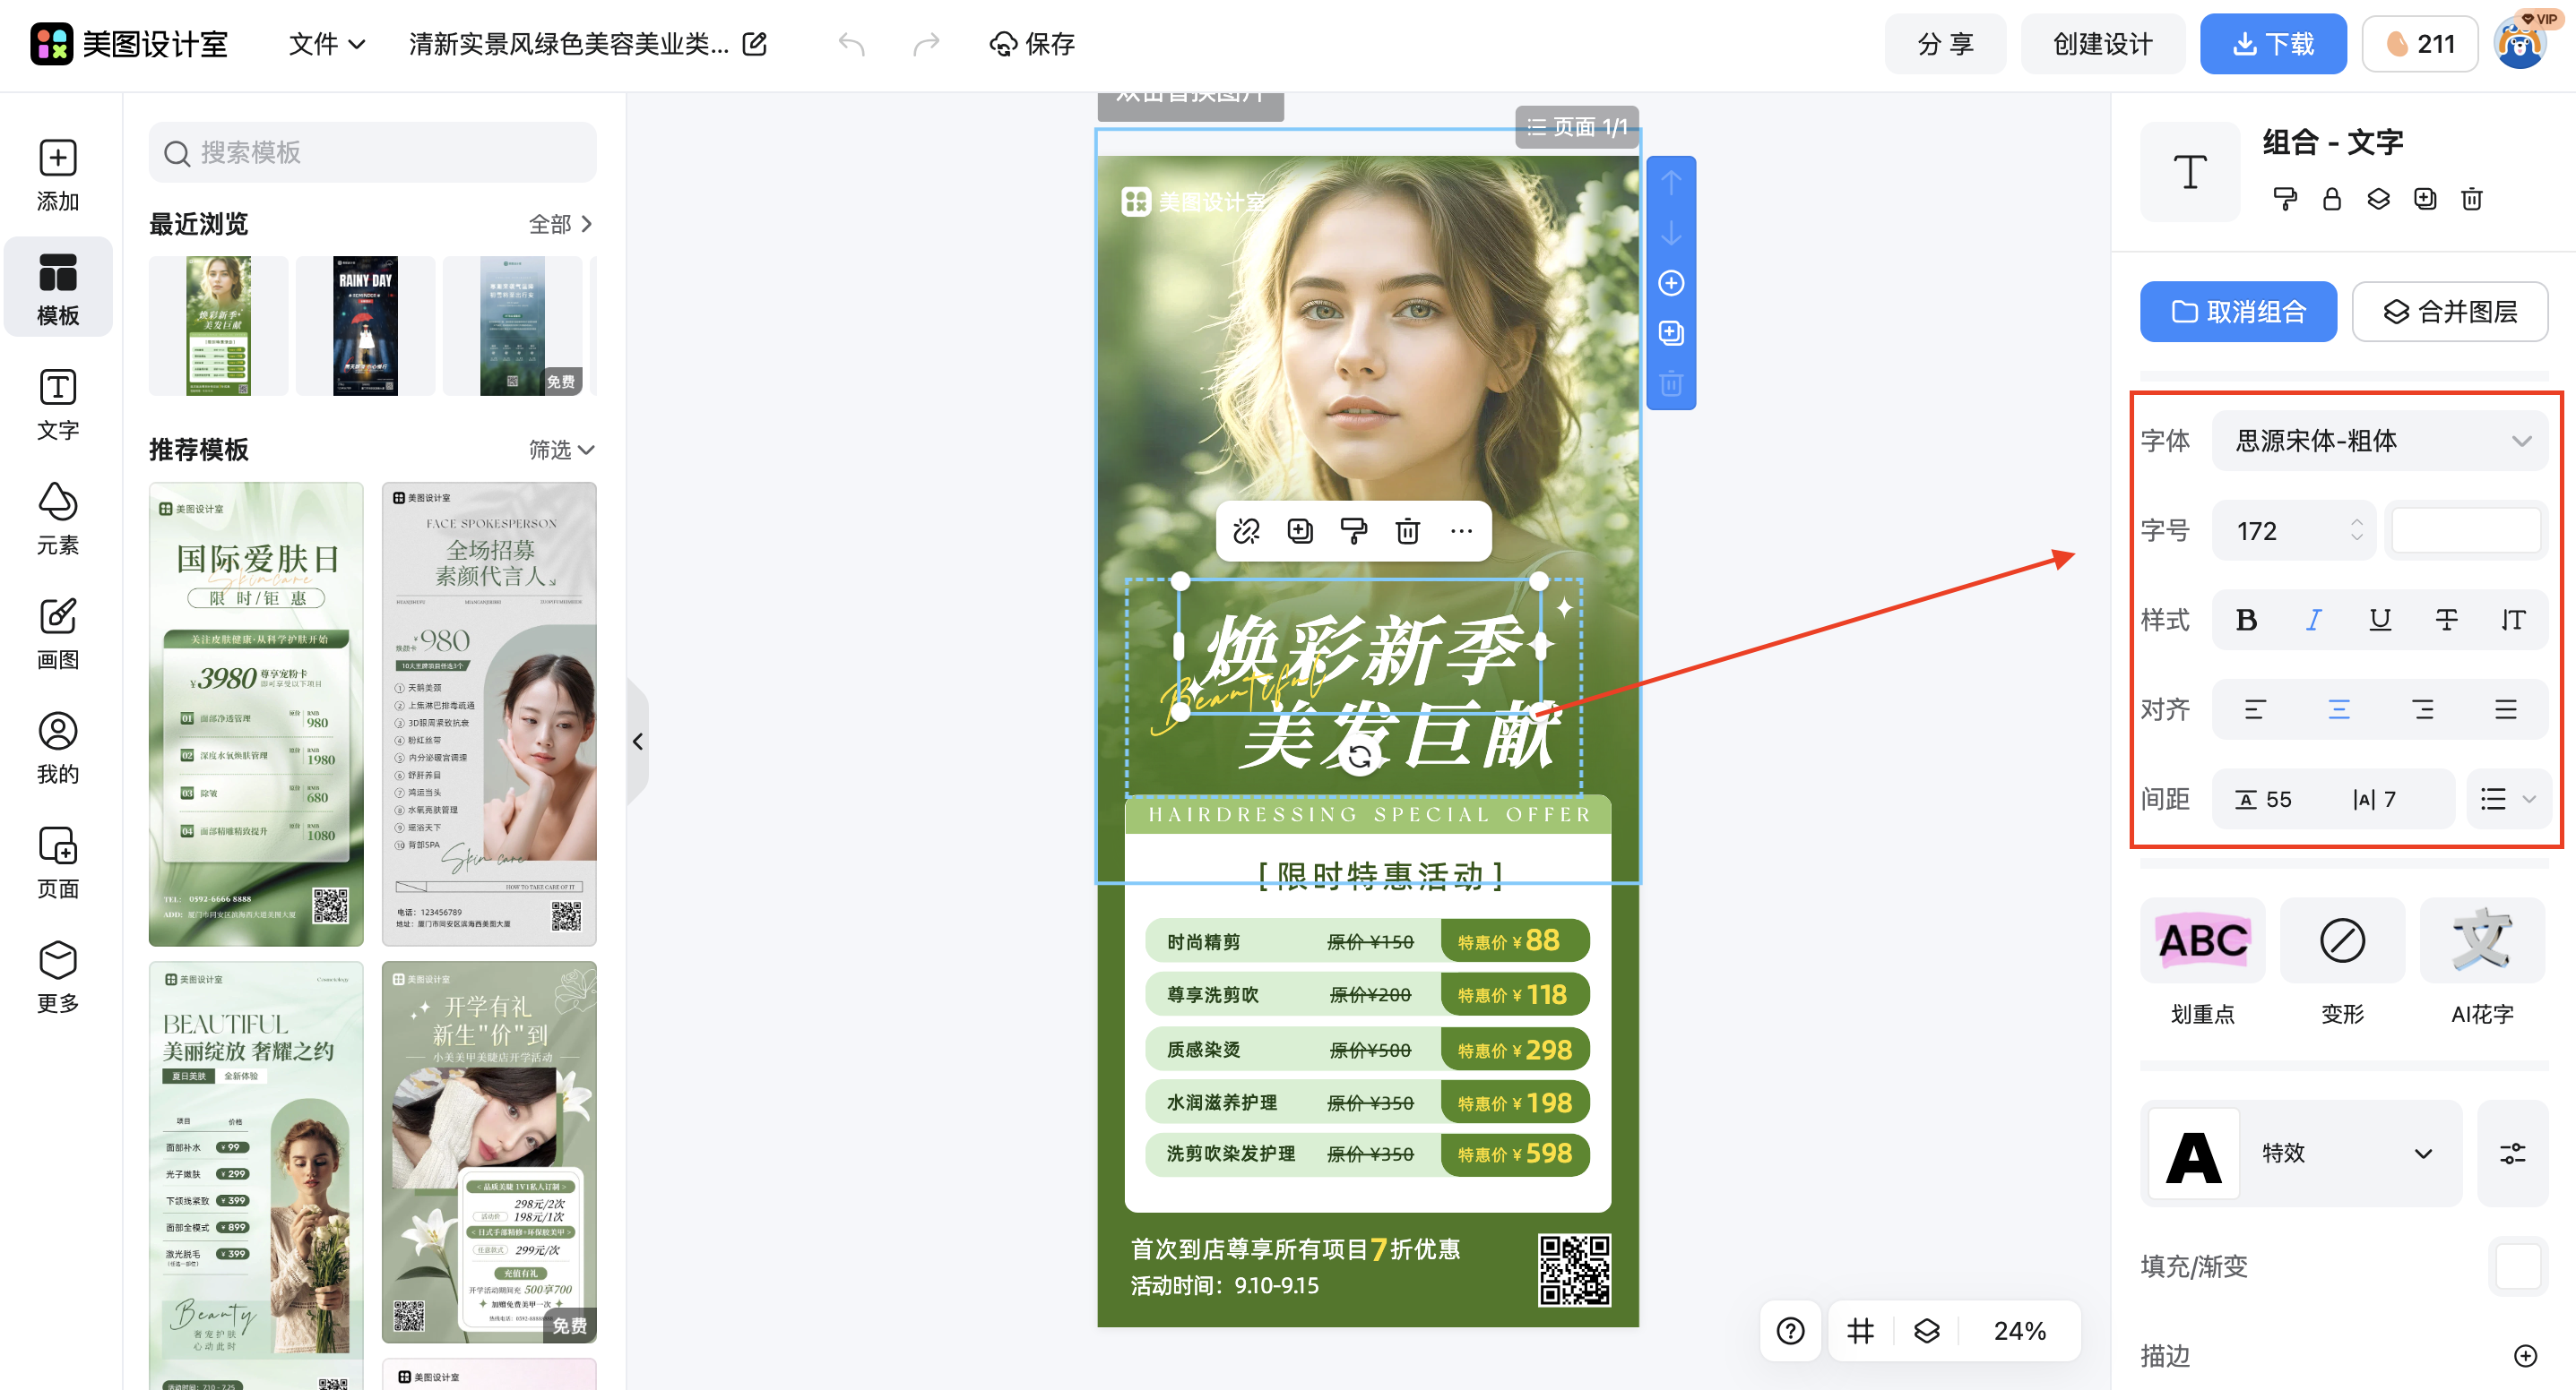Screen dimensions: 2576x1390
Task: Switch to the 画图 tool
Action: (x=57, y=632)
